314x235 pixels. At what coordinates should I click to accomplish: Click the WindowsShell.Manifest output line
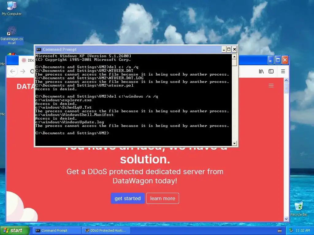tap(75, 115)
